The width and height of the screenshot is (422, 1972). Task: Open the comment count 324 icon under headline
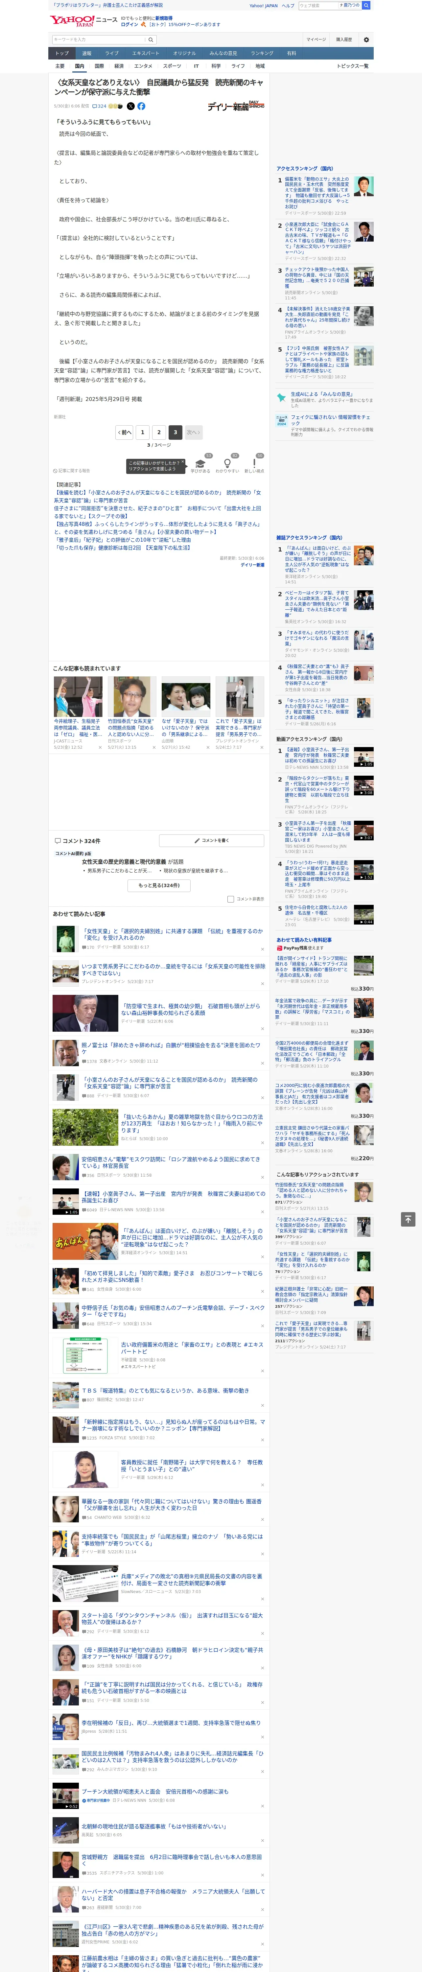[100, 106]
